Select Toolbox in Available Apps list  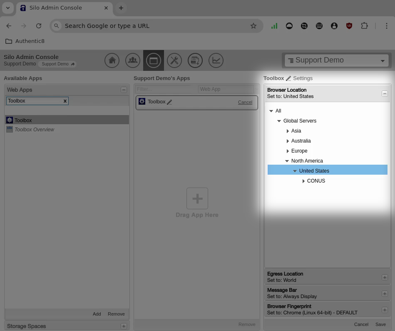pyautogui.click(x=67, y=120)
